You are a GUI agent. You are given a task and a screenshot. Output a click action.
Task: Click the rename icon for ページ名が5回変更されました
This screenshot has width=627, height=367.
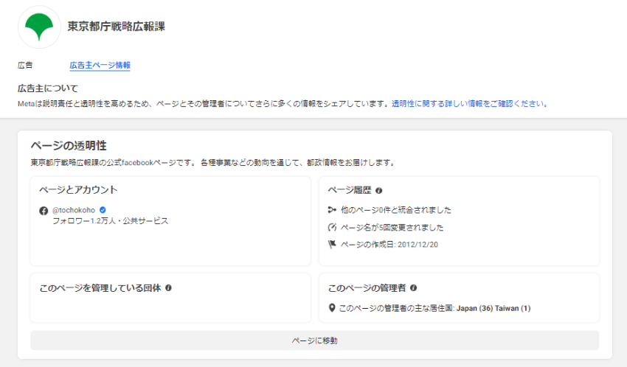click(x=332, y=228)
